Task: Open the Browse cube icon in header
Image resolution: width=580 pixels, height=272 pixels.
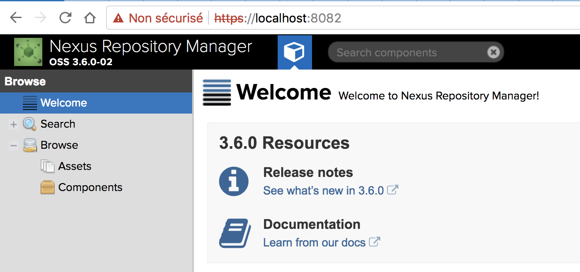Action: pyautogui.click(x=294, y=52)
